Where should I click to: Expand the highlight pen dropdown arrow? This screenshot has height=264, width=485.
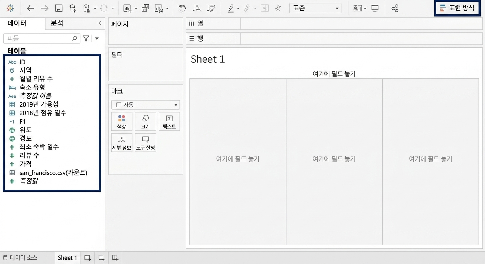coord(238,9)
